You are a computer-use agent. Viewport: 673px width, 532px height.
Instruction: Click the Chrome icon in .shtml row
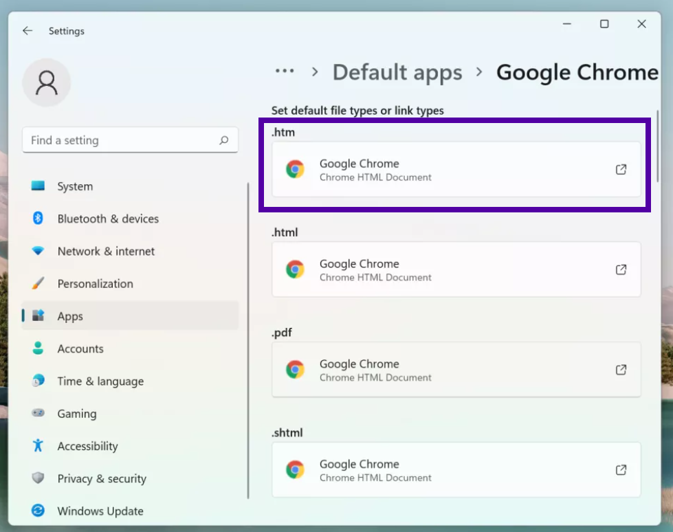point(296,469)
